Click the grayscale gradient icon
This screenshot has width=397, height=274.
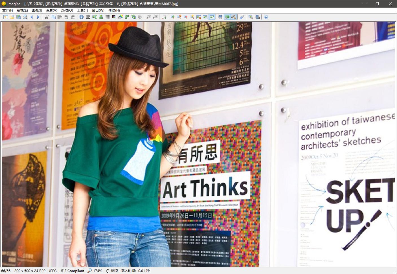(x=108, y=17)
